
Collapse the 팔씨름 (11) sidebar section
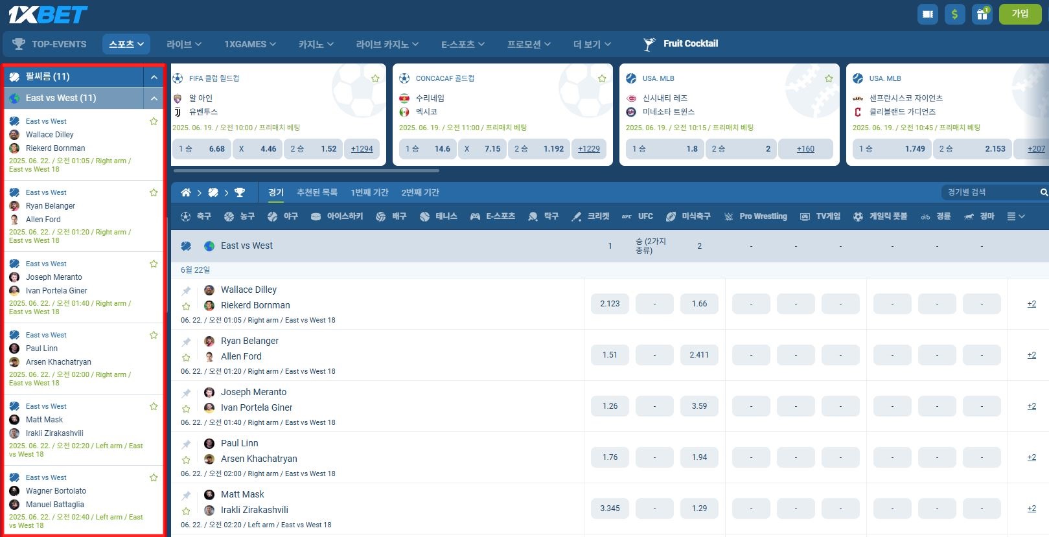154,77
